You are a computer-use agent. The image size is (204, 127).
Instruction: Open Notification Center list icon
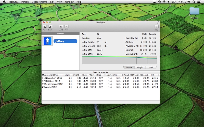(x=199, y=2)
